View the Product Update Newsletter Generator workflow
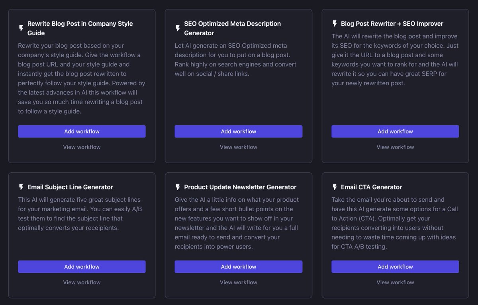 coord(238,282)
